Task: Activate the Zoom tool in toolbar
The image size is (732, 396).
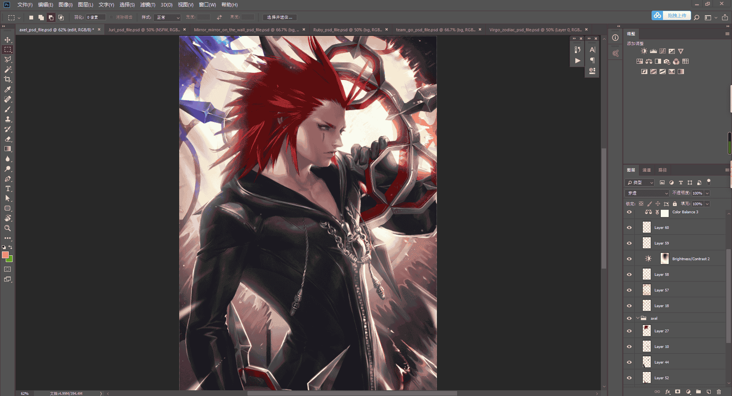Action: pos(8,228)
